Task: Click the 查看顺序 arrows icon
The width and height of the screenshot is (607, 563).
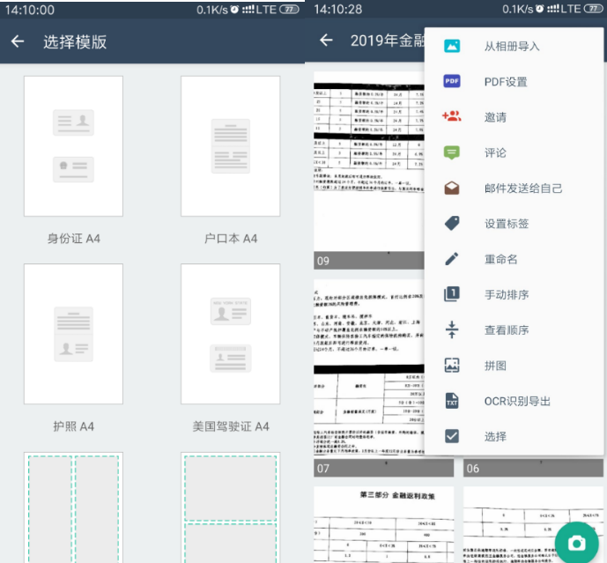Action: click(x=452, y=330)
